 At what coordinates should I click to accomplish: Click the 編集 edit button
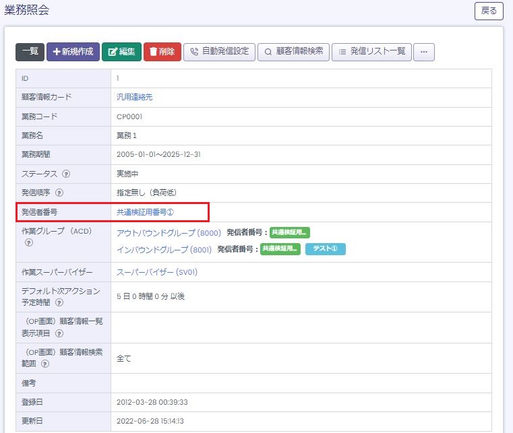click(121, 52)
